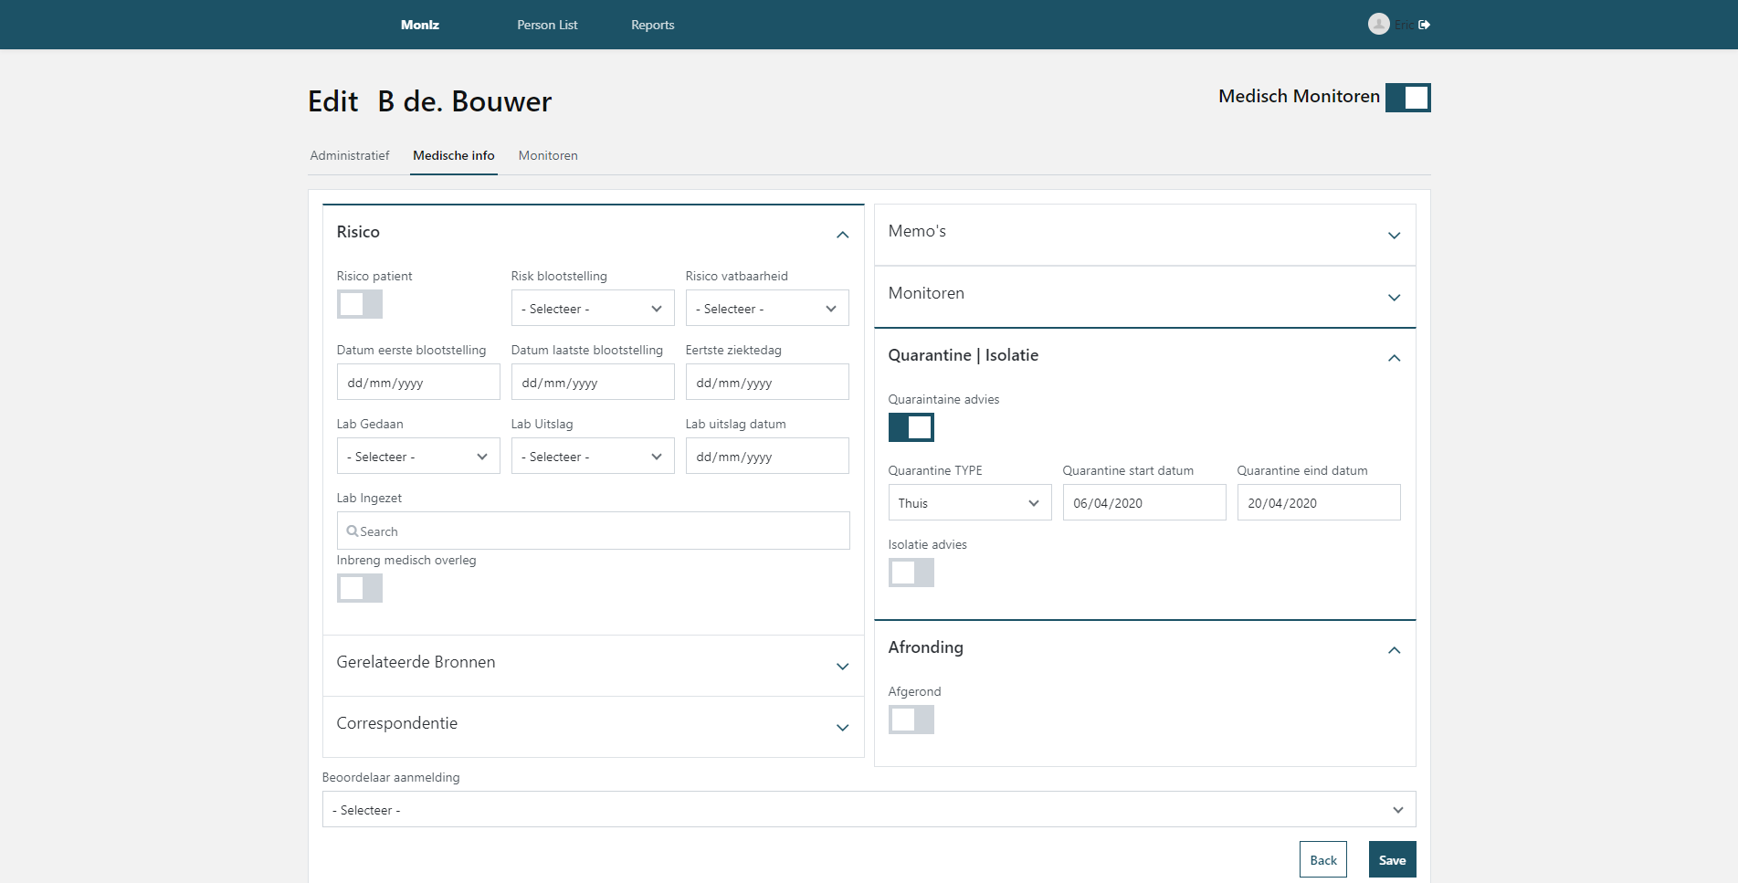Click the Monlz brand link

[x=420, y=25]
